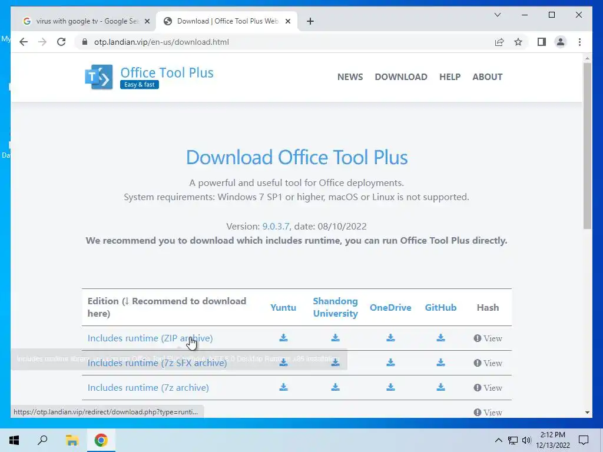Download 7z SFX archive from GitHub

coord(440,363)
